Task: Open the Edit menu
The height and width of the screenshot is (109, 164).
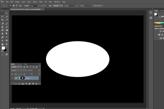Action: (x=12, y=2)
